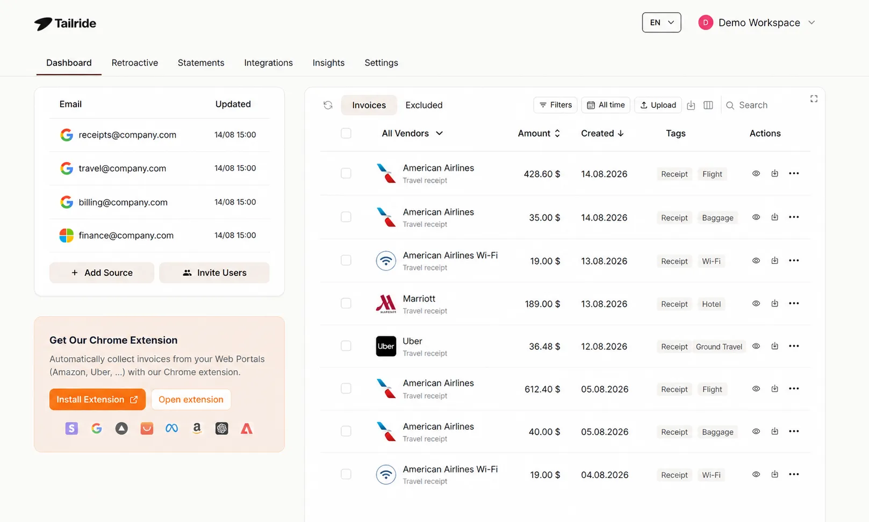View the Insights tab
This screenshot has width=869, height=522.
[328, 63]
